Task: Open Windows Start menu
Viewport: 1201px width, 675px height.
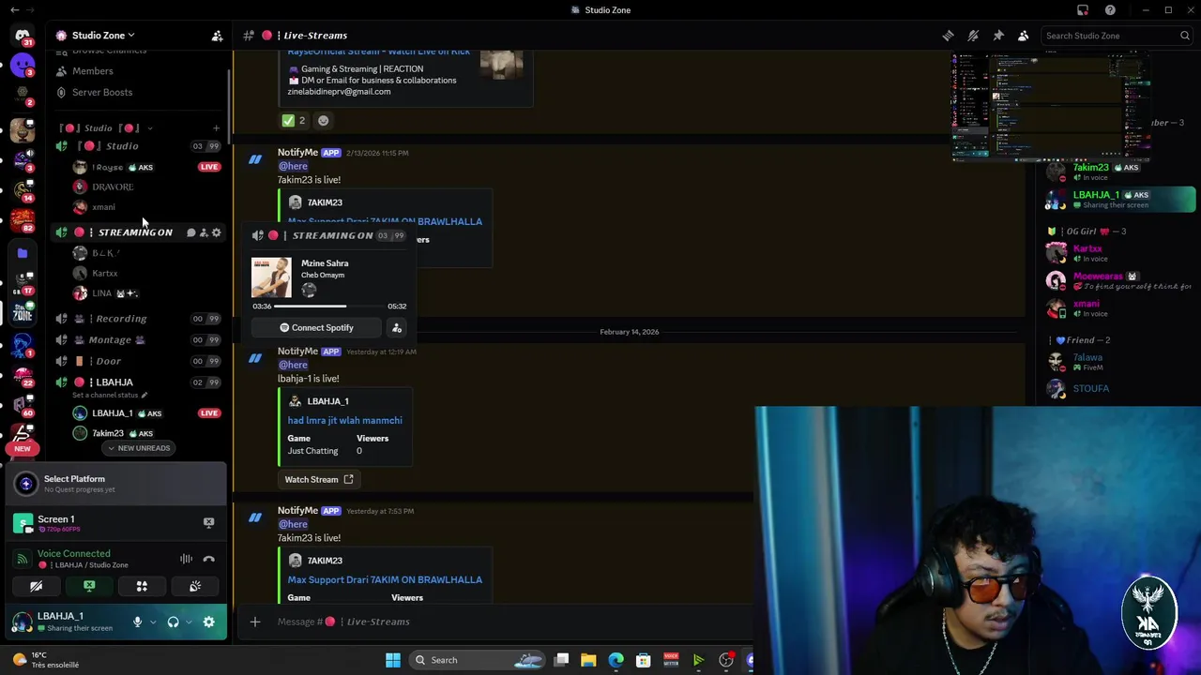Action: coord(393,660)
